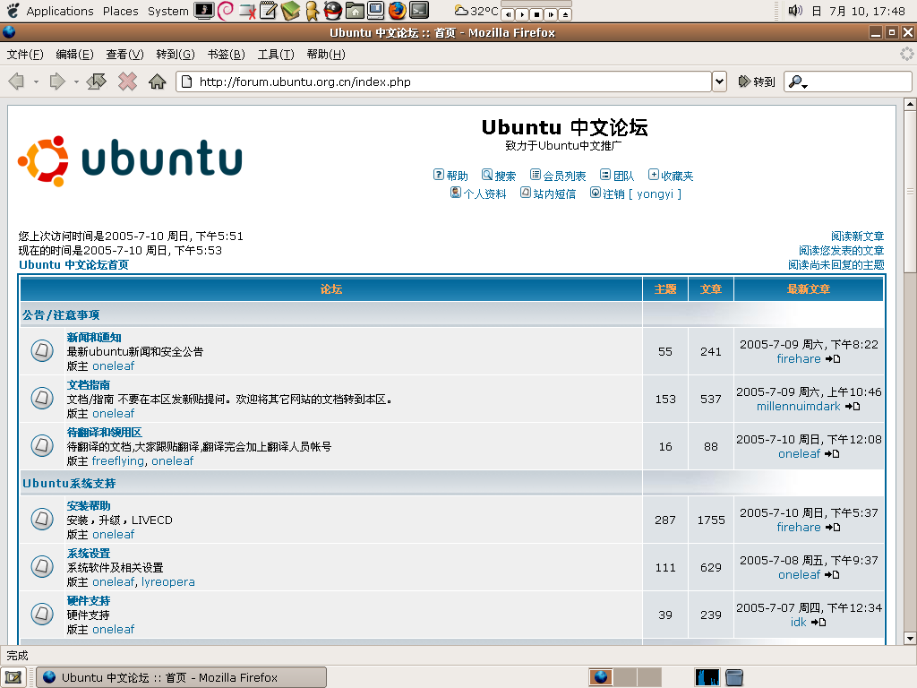This screenshot has height=688, width=917.
Task: Open the 新闻和通知 forum
Action: coord(94,338)
